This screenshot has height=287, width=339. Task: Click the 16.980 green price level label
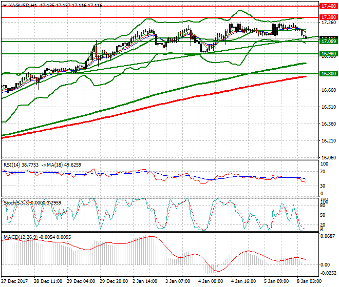tap(328, 54)
